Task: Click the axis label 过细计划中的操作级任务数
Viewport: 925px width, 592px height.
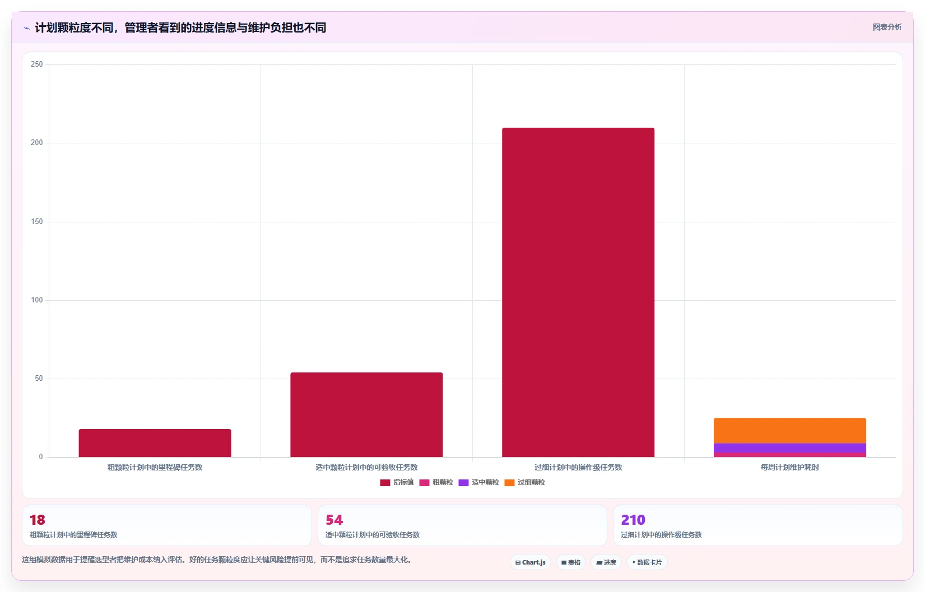Action: point(578,467)
